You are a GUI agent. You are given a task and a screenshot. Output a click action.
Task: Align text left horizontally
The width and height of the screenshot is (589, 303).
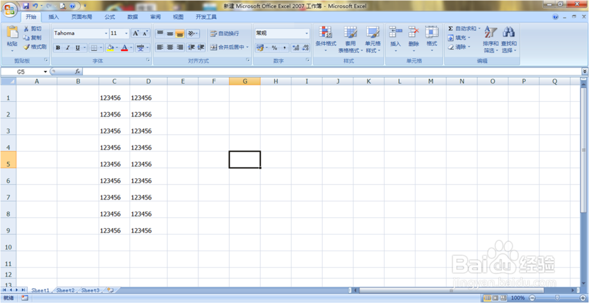pyautogui.click(x=160, y=47)
